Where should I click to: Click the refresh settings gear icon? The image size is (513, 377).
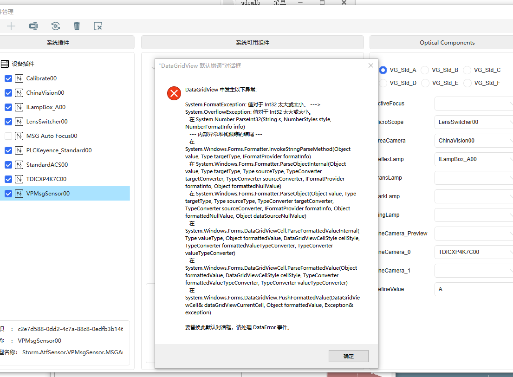point(55,26)
